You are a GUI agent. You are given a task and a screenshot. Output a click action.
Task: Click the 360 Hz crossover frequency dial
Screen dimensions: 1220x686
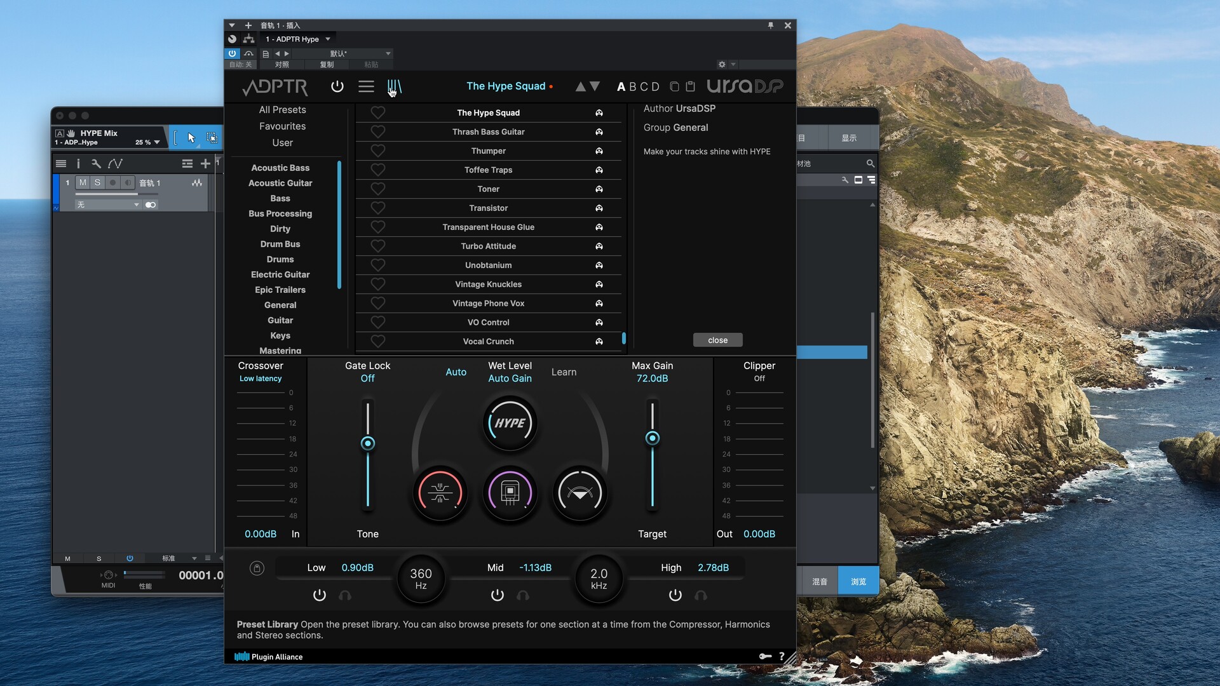tap(421, 578)
